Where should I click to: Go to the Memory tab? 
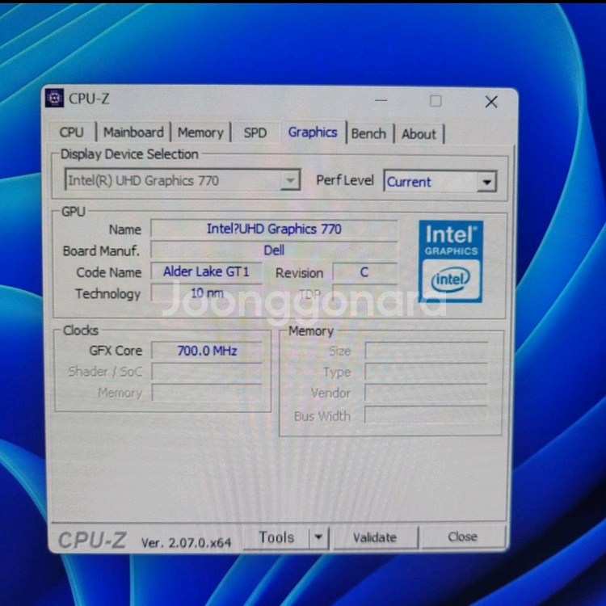point(200,133)
